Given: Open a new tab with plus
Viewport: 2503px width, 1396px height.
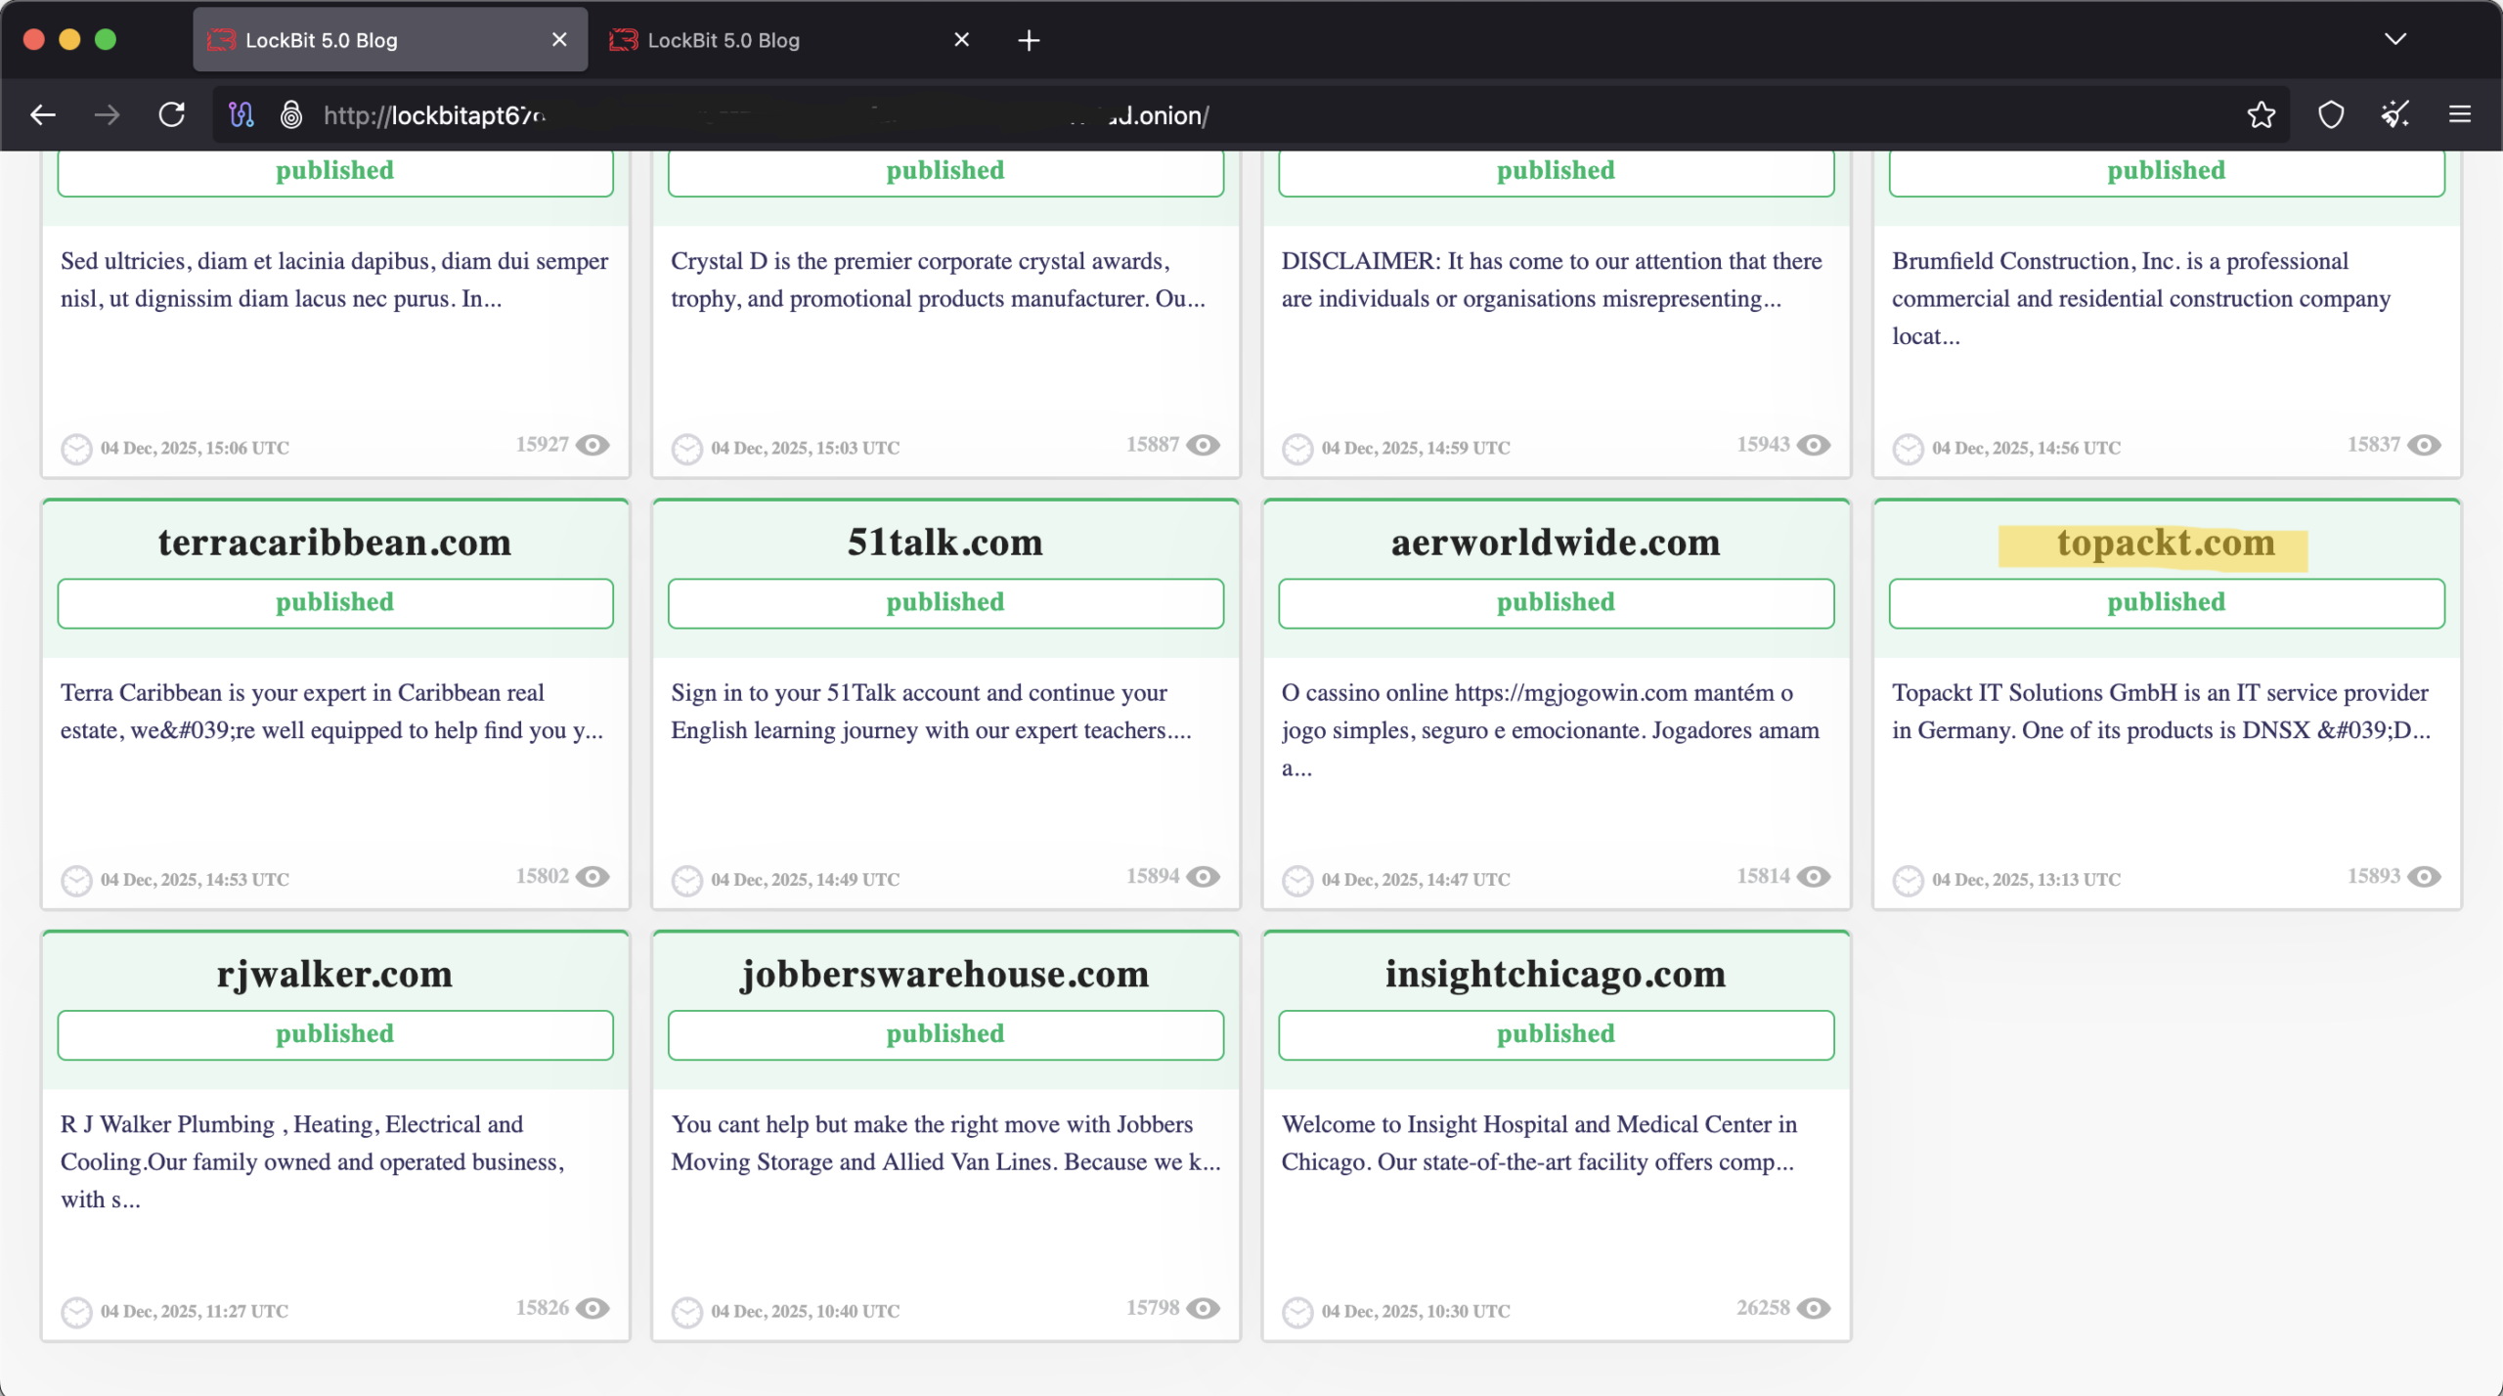Looking at the screenshot, I should (1029, 40).
